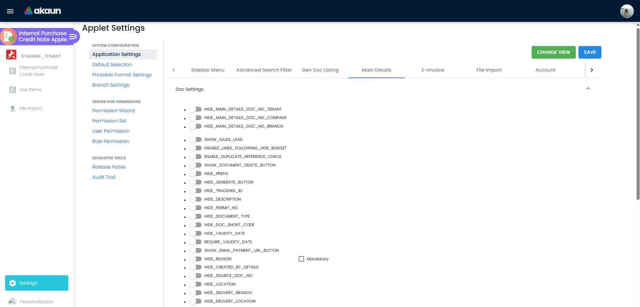
Task: Open the Internal Purchase Credit Note listing icon
Action: 13,71
